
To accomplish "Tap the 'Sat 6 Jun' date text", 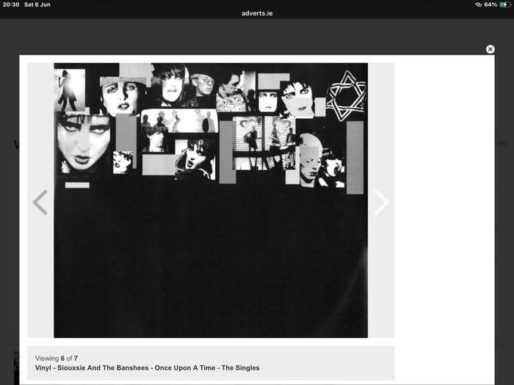I will [x=37, y=4].
